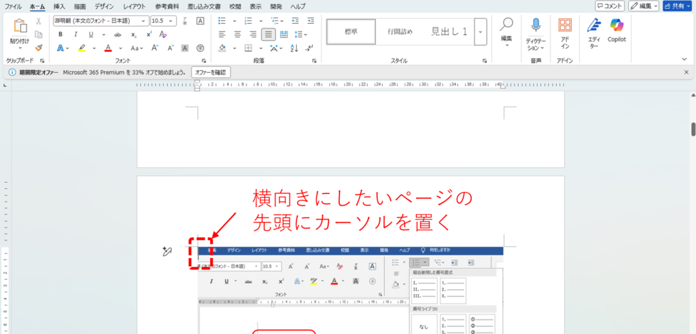Toggle Bold formatting
696x334 pixels.
60,35
